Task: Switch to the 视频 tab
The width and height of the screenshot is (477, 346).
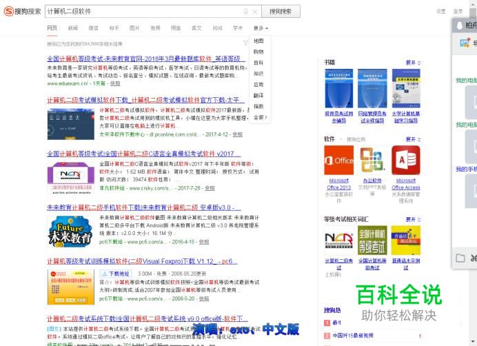Action: click(155, 28)
